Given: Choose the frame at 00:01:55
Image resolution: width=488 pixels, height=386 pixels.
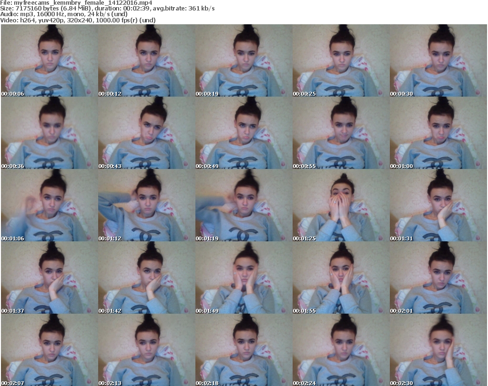Looking at the screenshot, I should [x=341, y=277].
